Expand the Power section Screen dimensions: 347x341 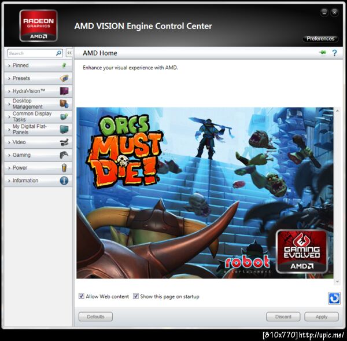pos(38,168)
